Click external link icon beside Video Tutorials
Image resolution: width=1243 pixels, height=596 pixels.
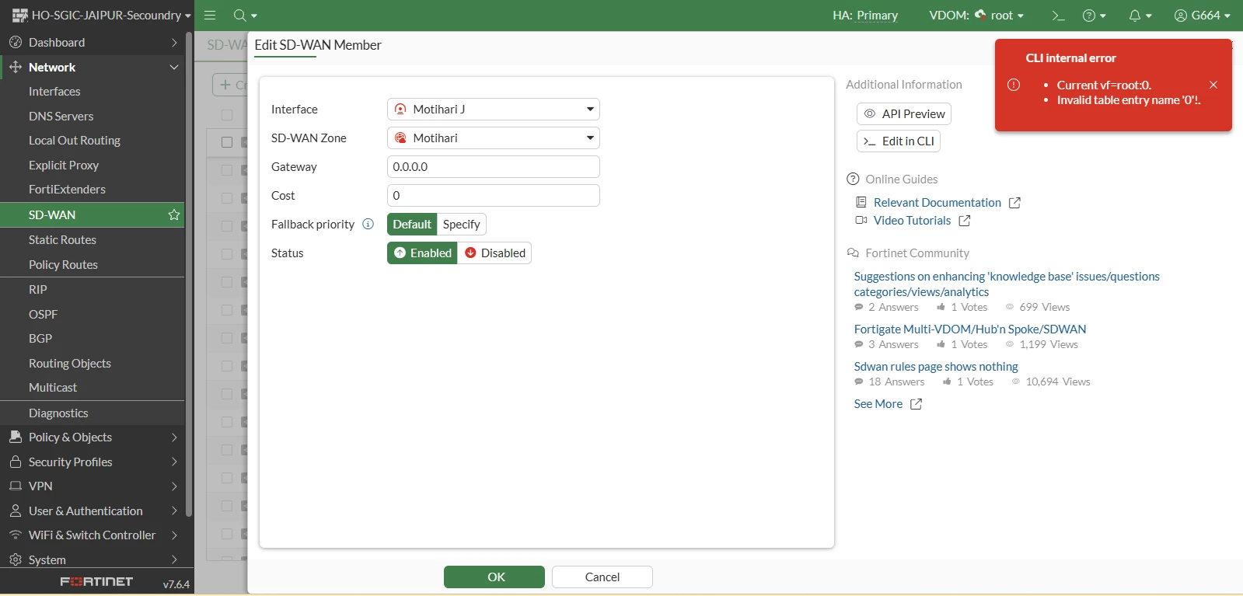coord(964,221)
